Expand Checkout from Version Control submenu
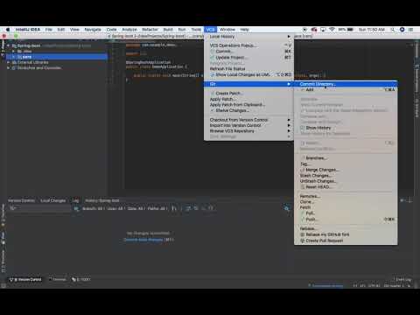420x315 pixels. coord(248,120)
